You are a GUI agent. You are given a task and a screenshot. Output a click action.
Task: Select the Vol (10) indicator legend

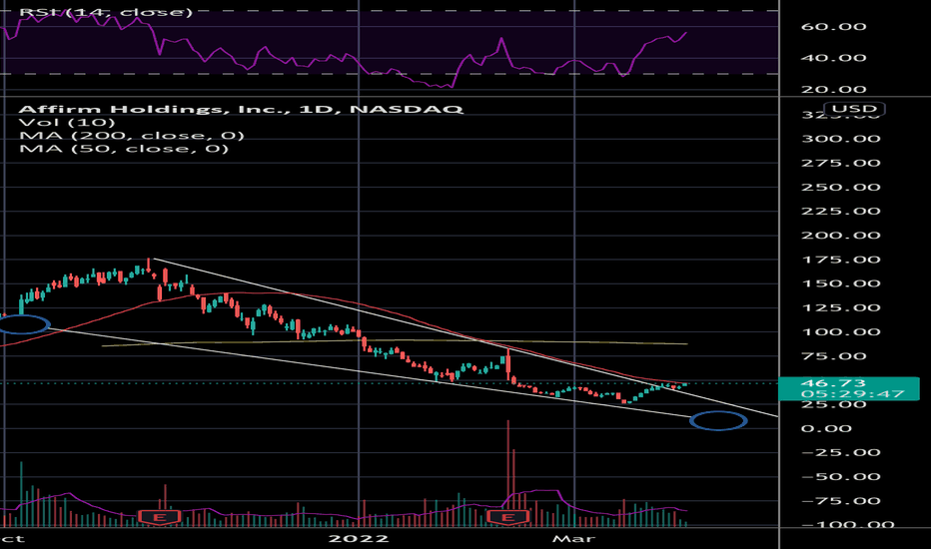pos(67,122)
